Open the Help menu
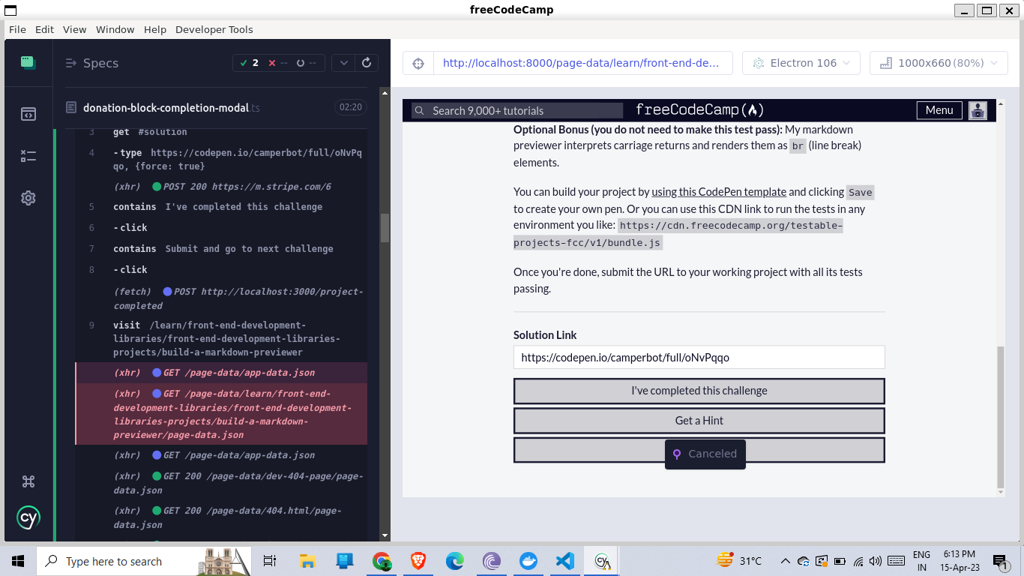Viewport: 1024px width, 576px height. click(155, 29)
